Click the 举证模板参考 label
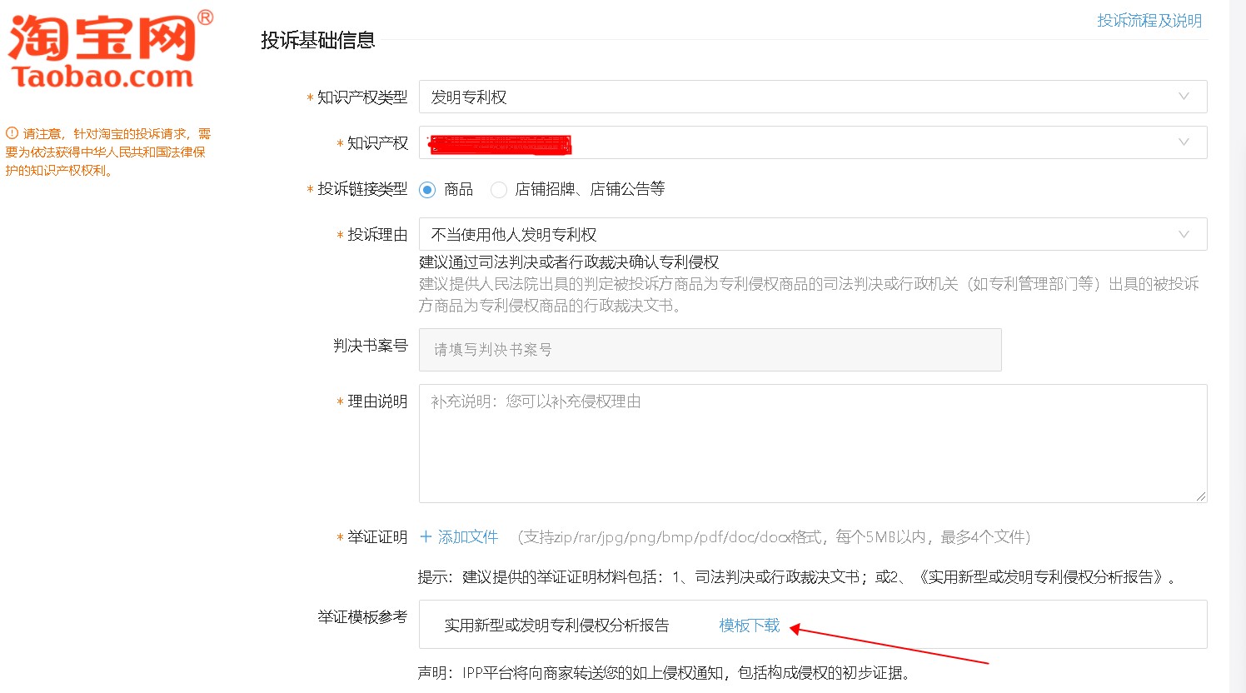1246x693 pixels. point(361,617)
